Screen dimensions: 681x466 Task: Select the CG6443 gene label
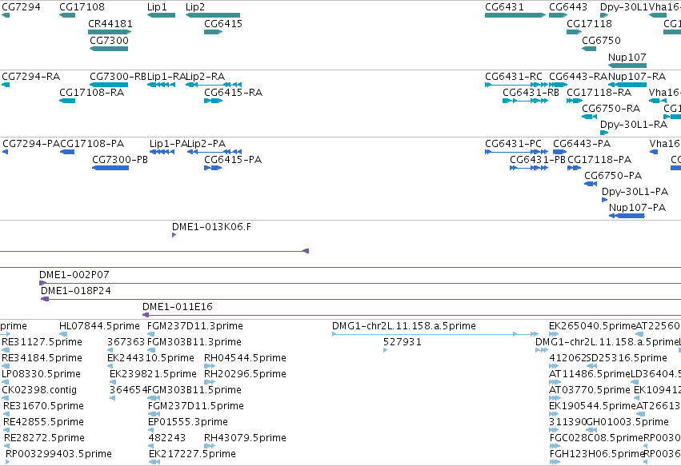[568, 7]
